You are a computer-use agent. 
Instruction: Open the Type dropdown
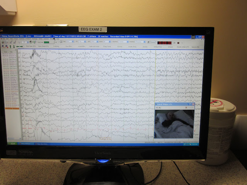70,42
